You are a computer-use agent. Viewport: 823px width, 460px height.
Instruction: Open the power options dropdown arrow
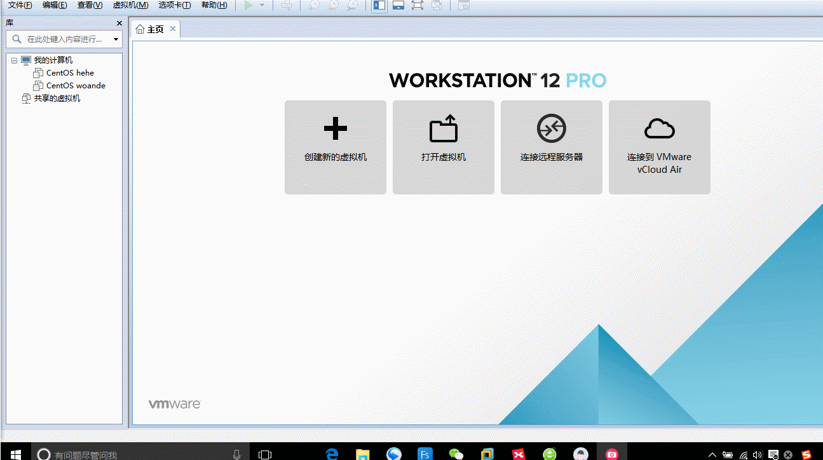(262, 5)
